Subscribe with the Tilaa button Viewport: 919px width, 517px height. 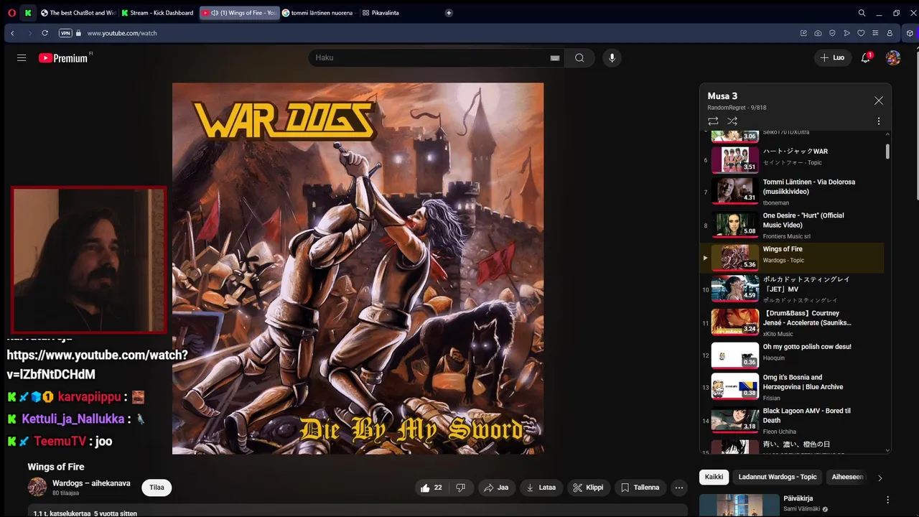point(157,488)
